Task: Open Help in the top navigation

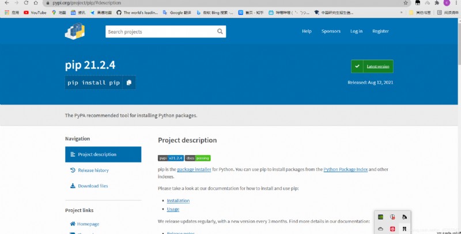Action: 307,31
